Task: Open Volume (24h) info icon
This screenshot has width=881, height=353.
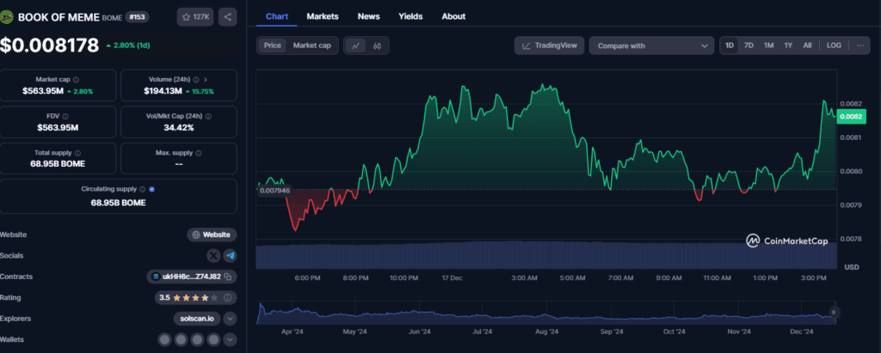Action: tap(194, 80)
